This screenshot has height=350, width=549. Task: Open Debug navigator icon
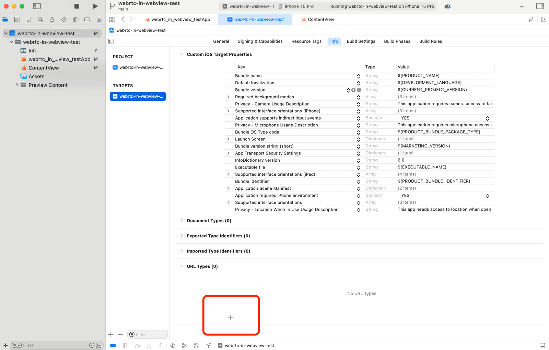75,20
